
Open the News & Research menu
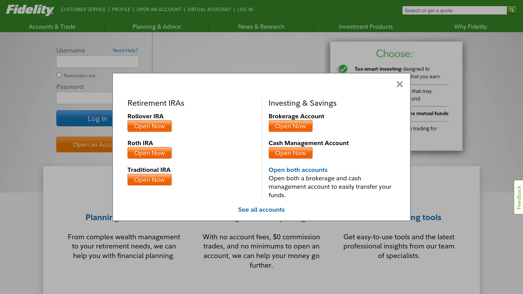point(261,26)
